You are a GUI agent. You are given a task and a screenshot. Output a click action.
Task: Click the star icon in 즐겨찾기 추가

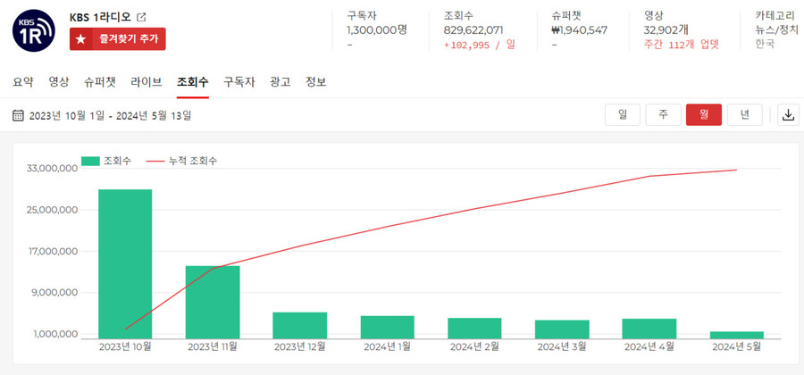82,39
